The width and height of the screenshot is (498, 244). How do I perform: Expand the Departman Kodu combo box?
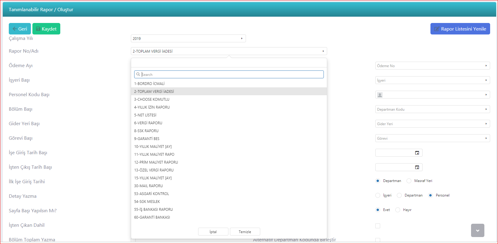tap(432, 109)
